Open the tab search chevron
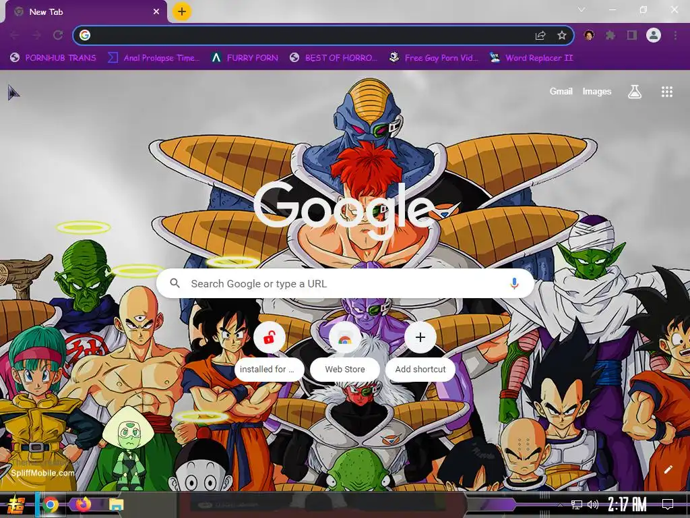The width and height of the screenshot is (690, 518). point(582,9)
